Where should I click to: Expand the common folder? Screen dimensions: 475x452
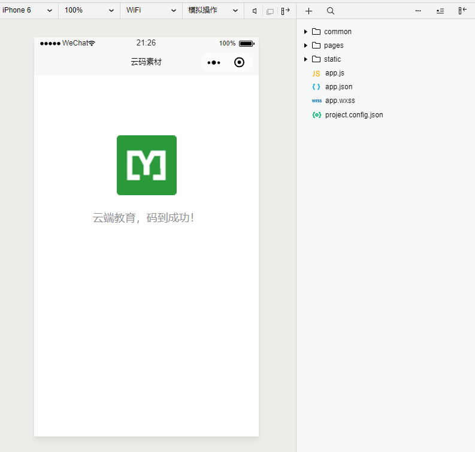[x=337, y=32]
